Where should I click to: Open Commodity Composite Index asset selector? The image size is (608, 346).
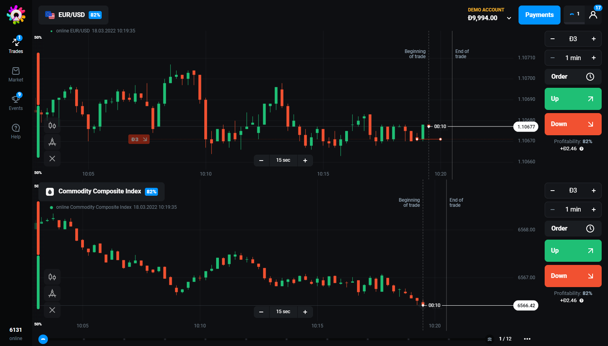click(101, 191)
